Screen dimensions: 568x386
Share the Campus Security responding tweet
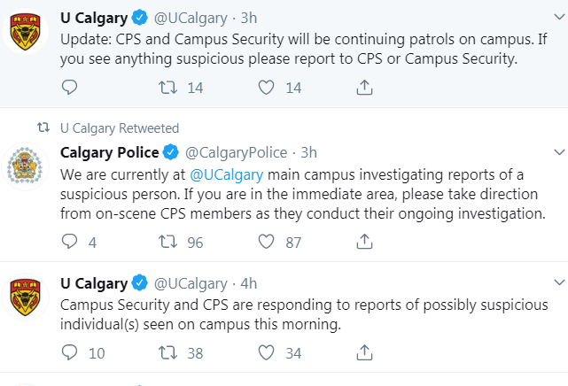[364, 352]
